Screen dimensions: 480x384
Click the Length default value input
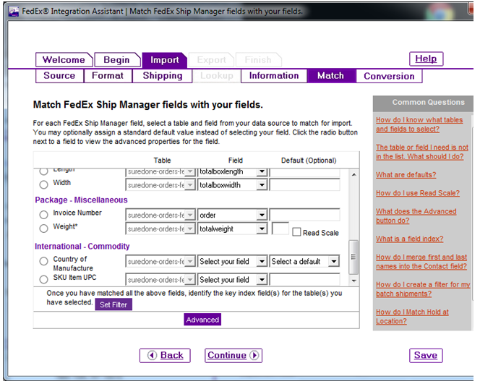[x=304, y=172]
